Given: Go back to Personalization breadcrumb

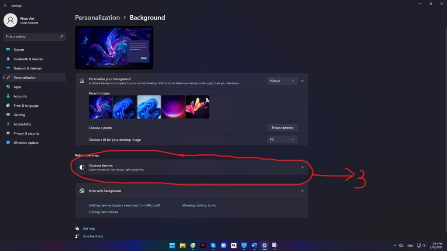Looking at the screenshot, I should (97, 17).
